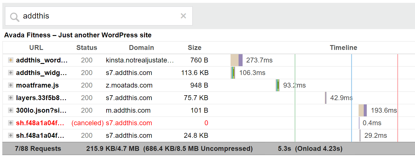Click the 193.6ms timeline bar

[x=363, y=110]
